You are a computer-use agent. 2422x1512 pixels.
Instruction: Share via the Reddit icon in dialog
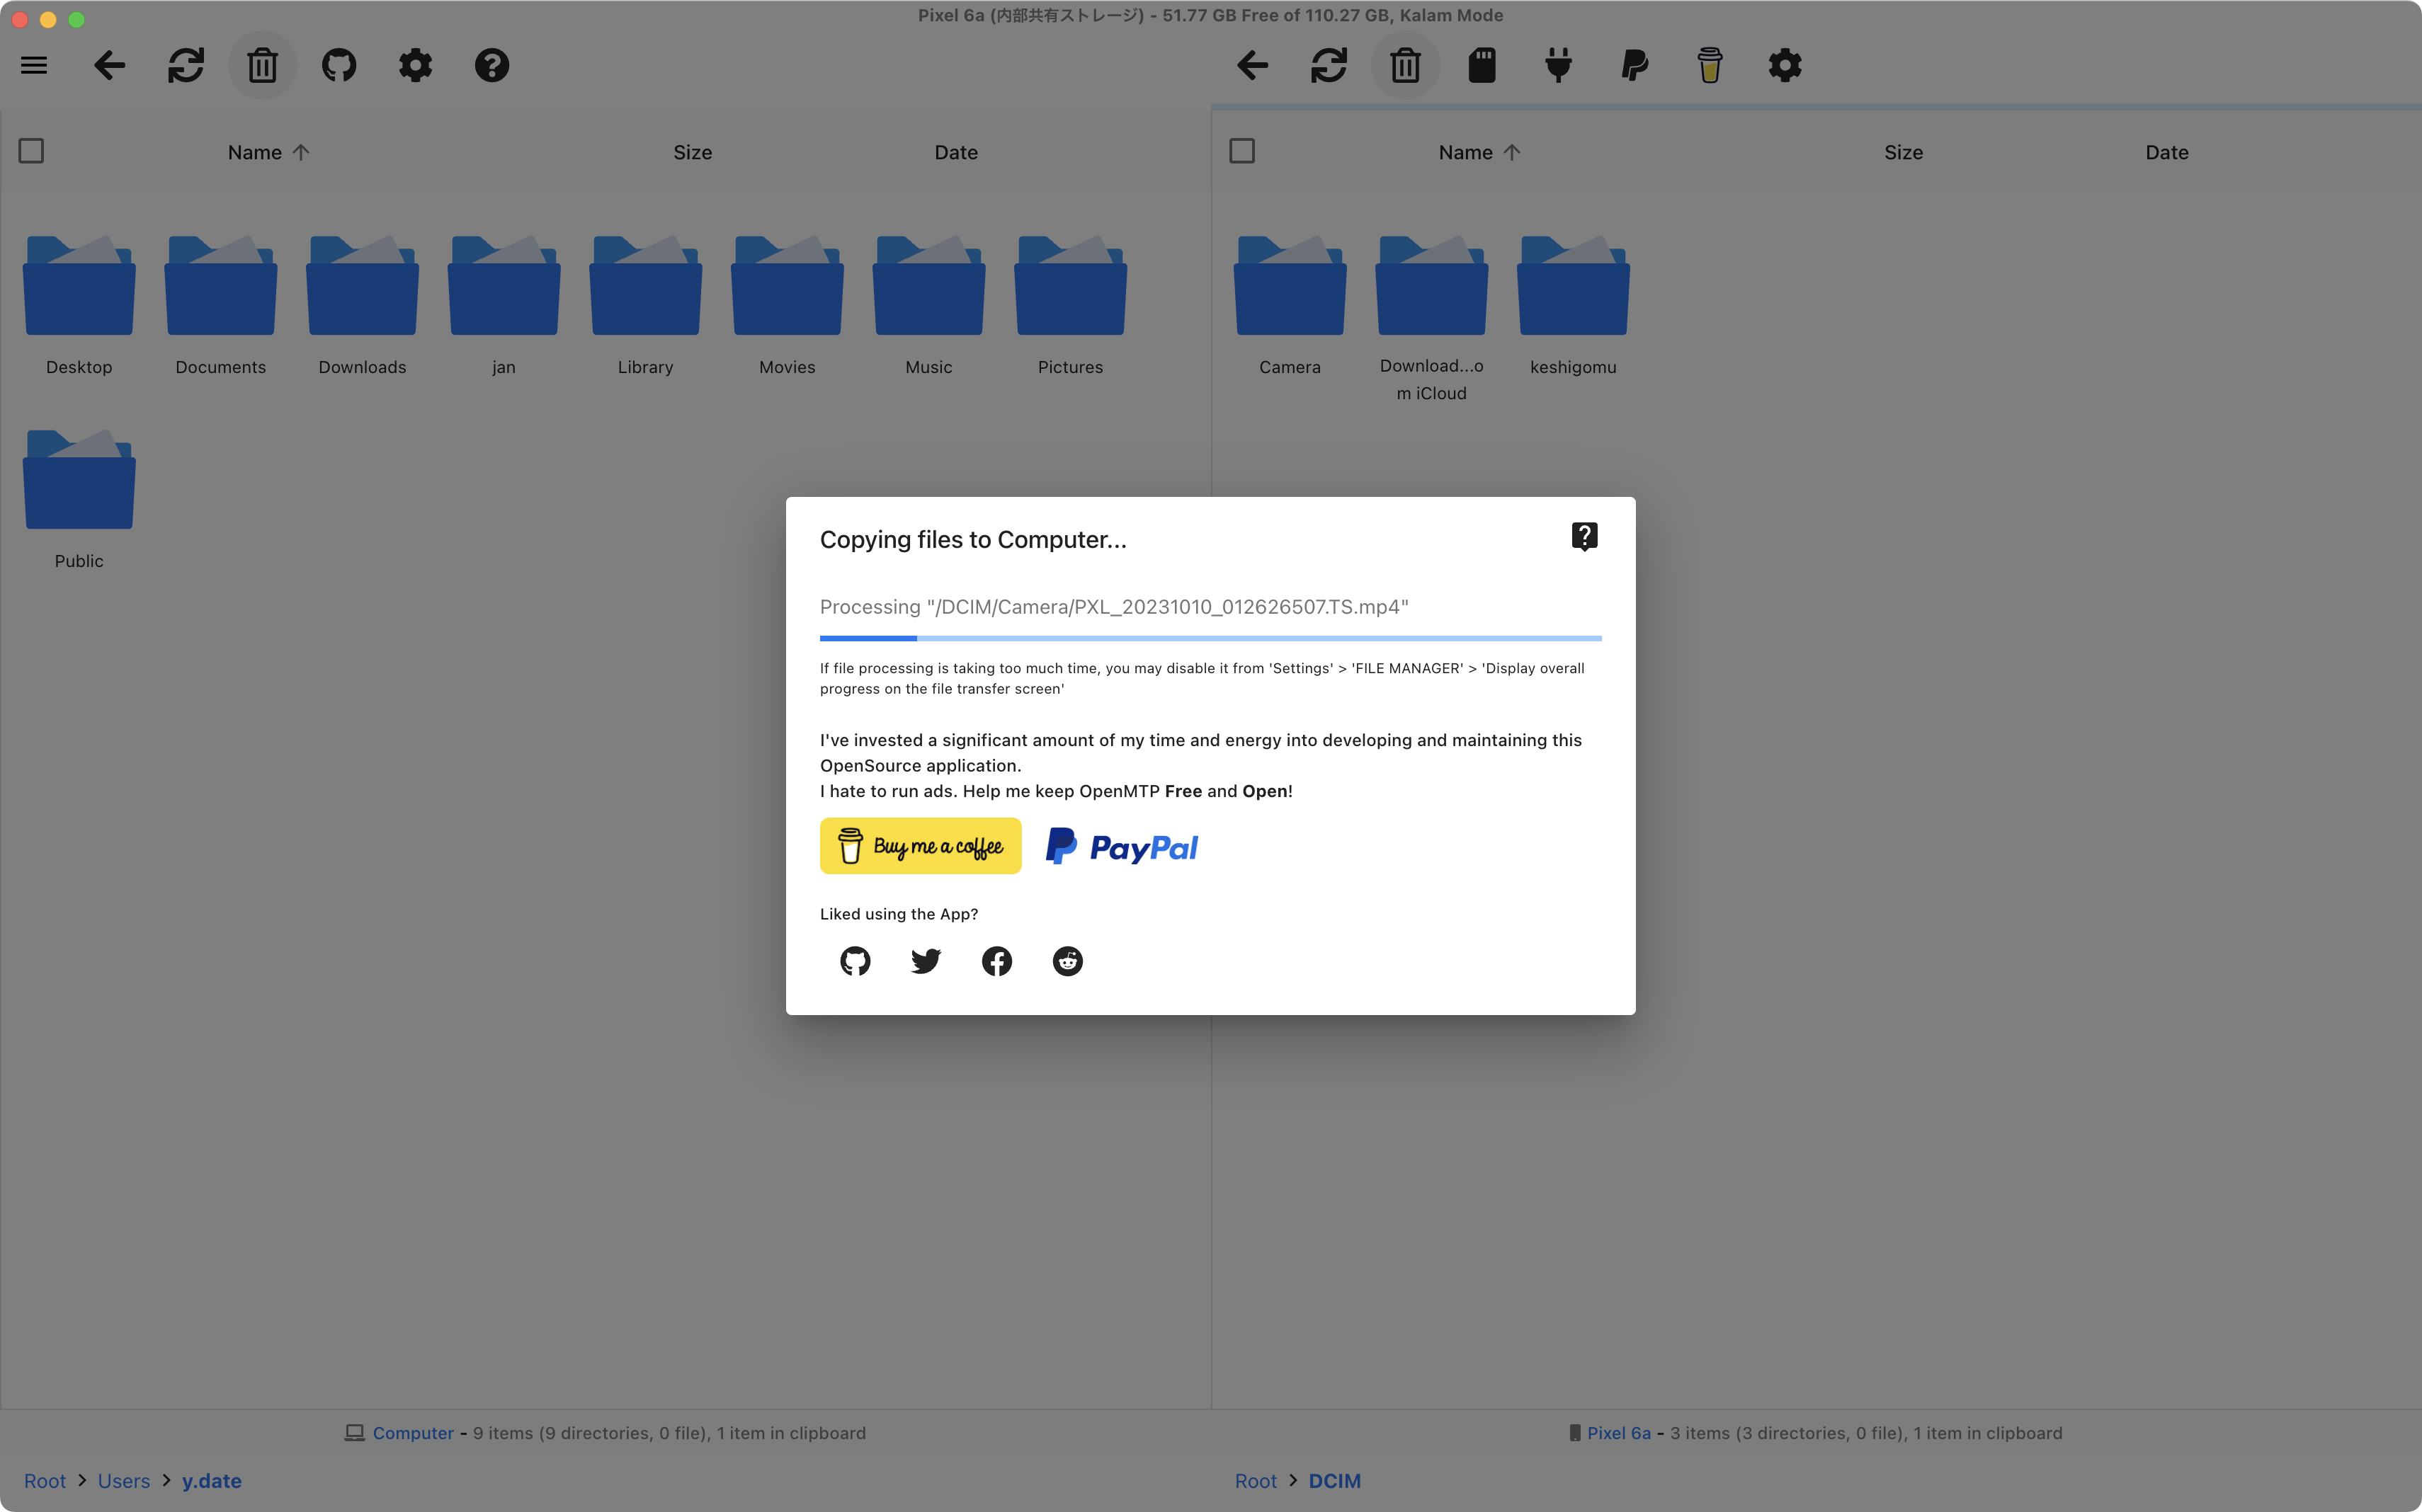coord(1067,961)
